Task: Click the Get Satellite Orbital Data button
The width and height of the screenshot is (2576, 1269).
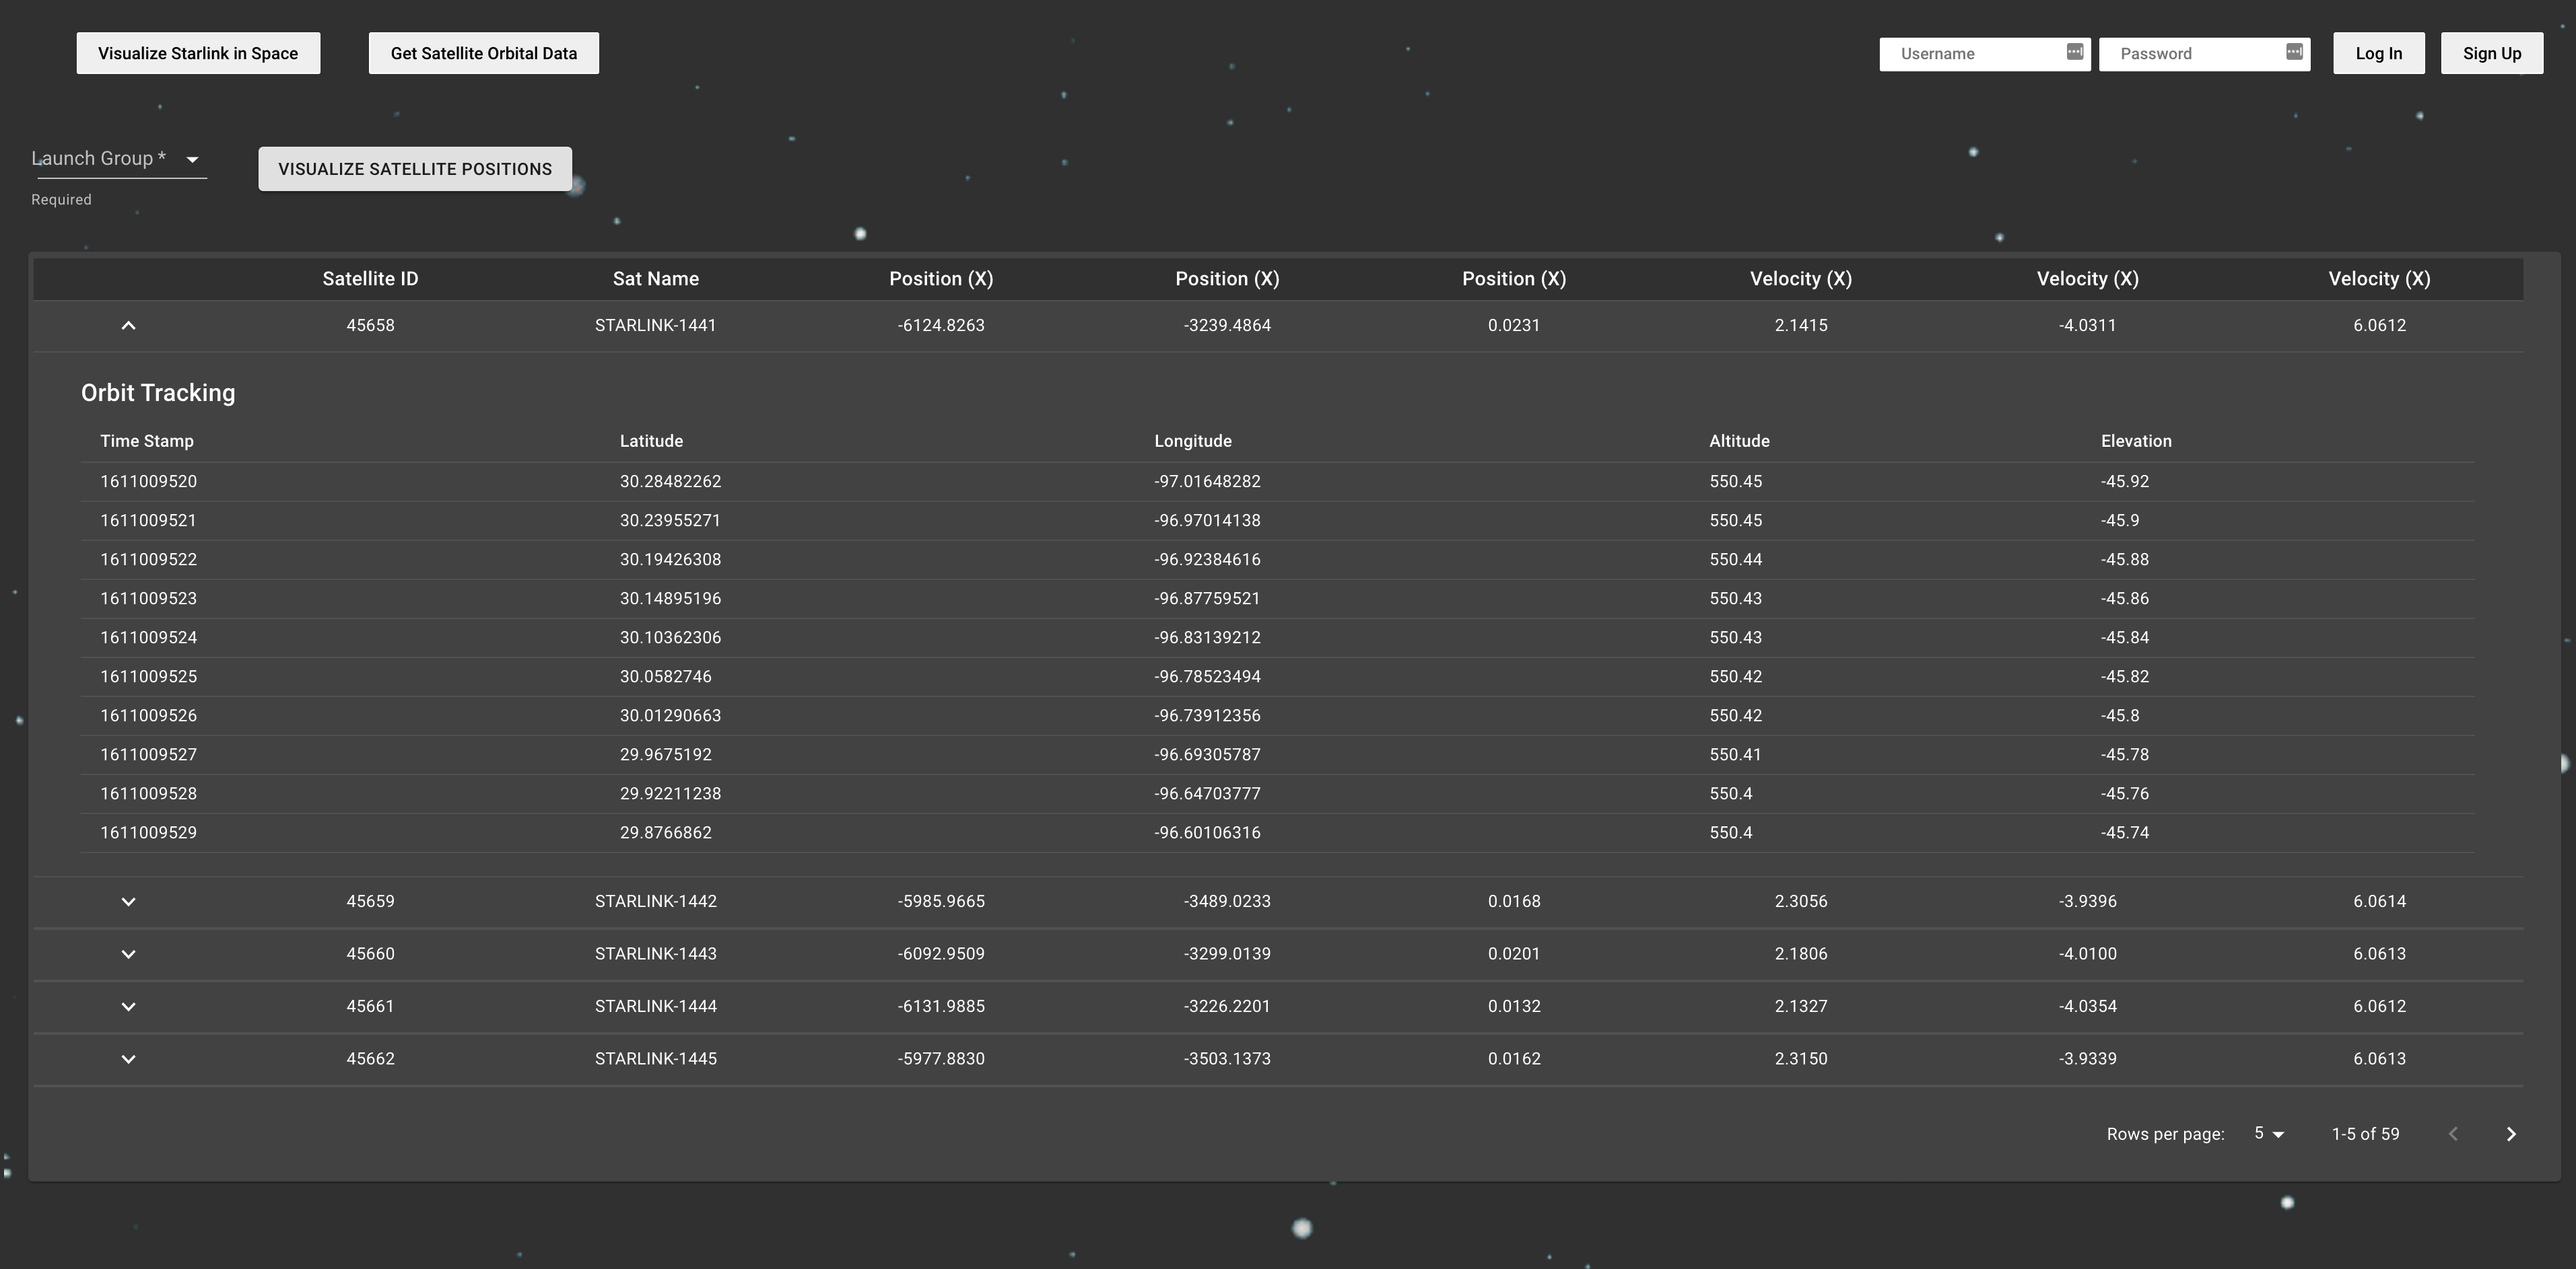Action: [483, 53]
